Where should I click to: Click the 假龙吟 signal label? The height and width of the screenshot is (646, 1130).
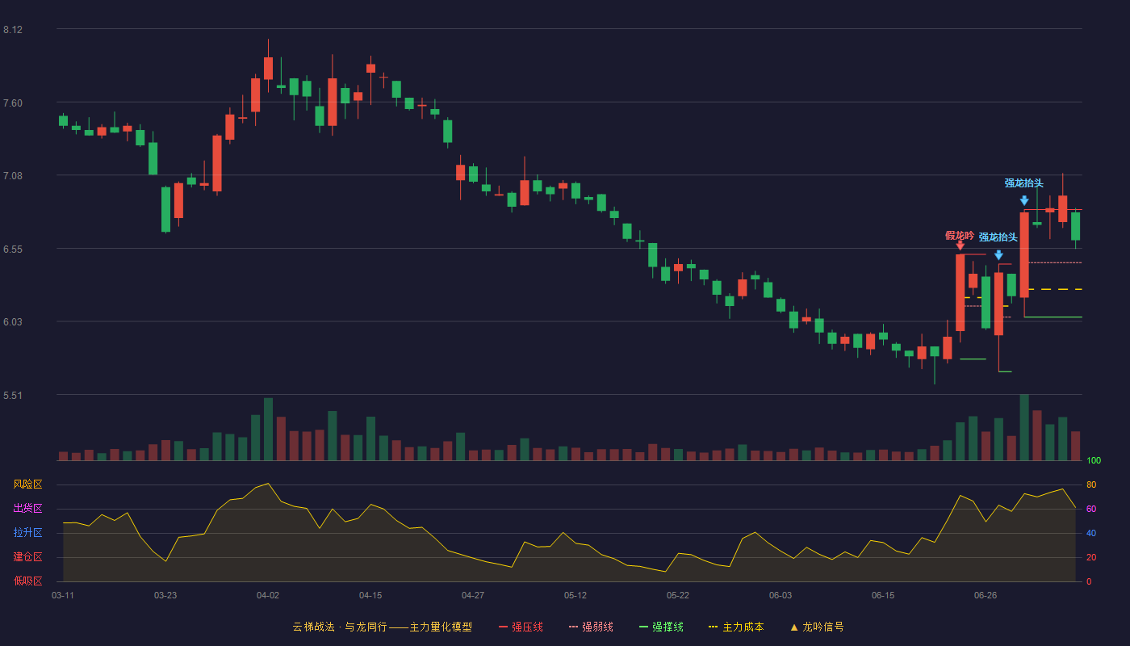tap(960, 236)
